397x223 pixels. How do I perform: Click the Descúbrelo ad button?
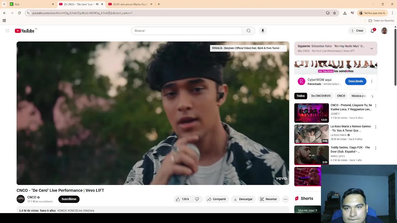point(355,81)
